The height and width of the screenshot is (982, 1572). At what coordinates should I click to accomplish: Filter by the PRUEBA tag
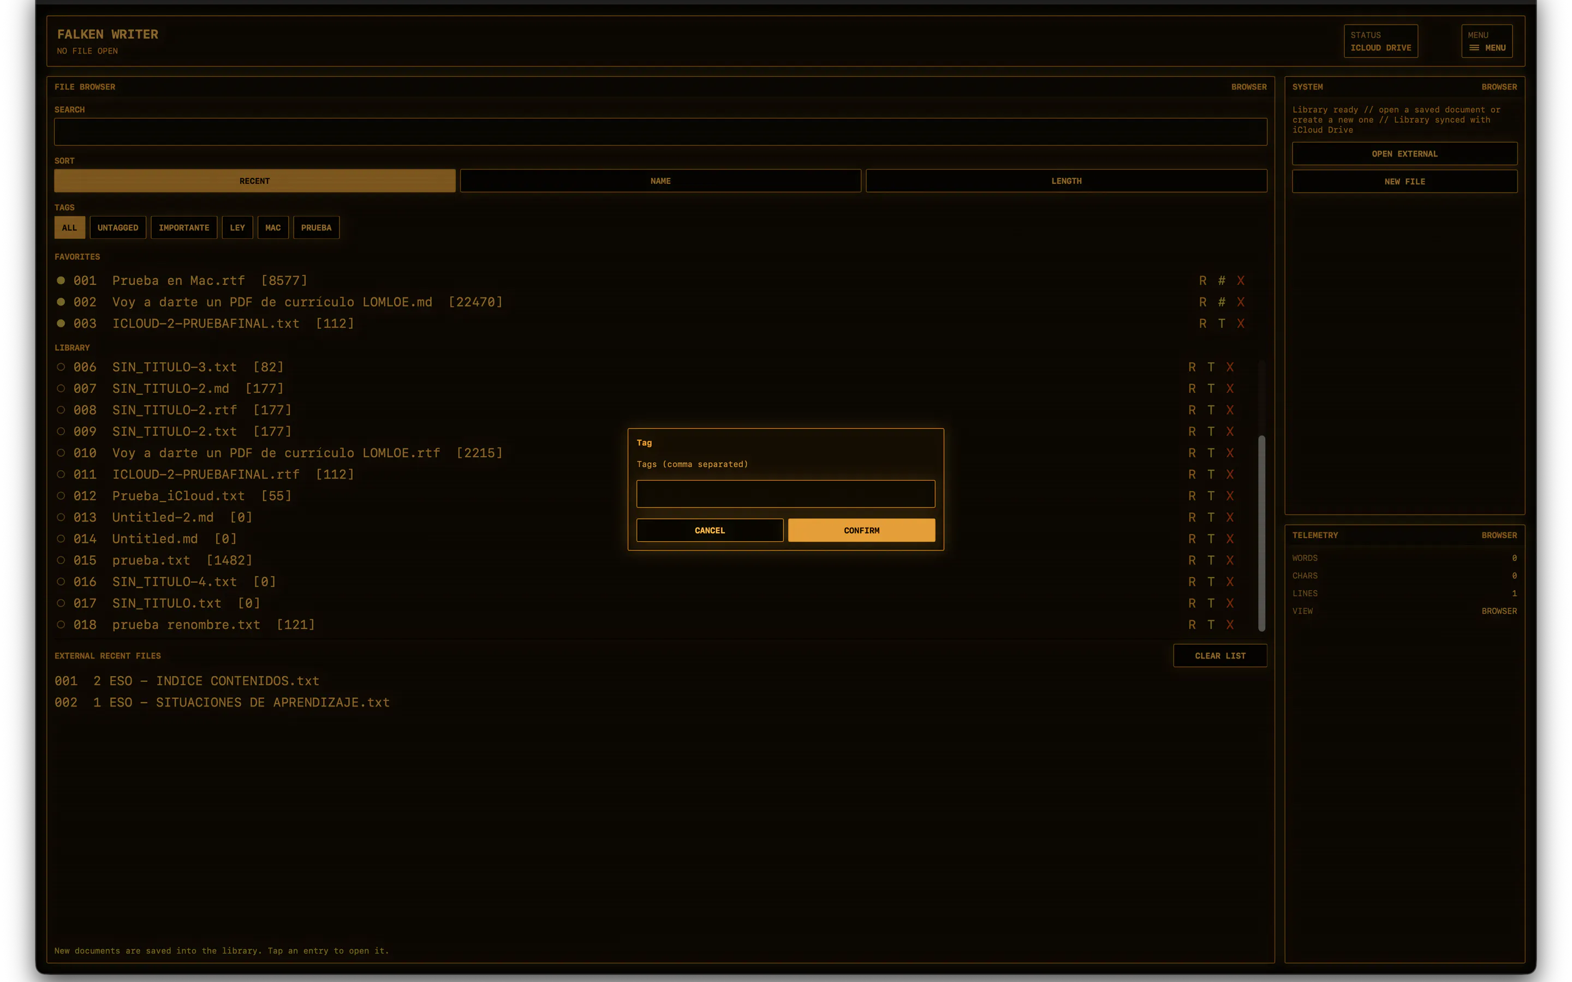click(x=317, y=227)
